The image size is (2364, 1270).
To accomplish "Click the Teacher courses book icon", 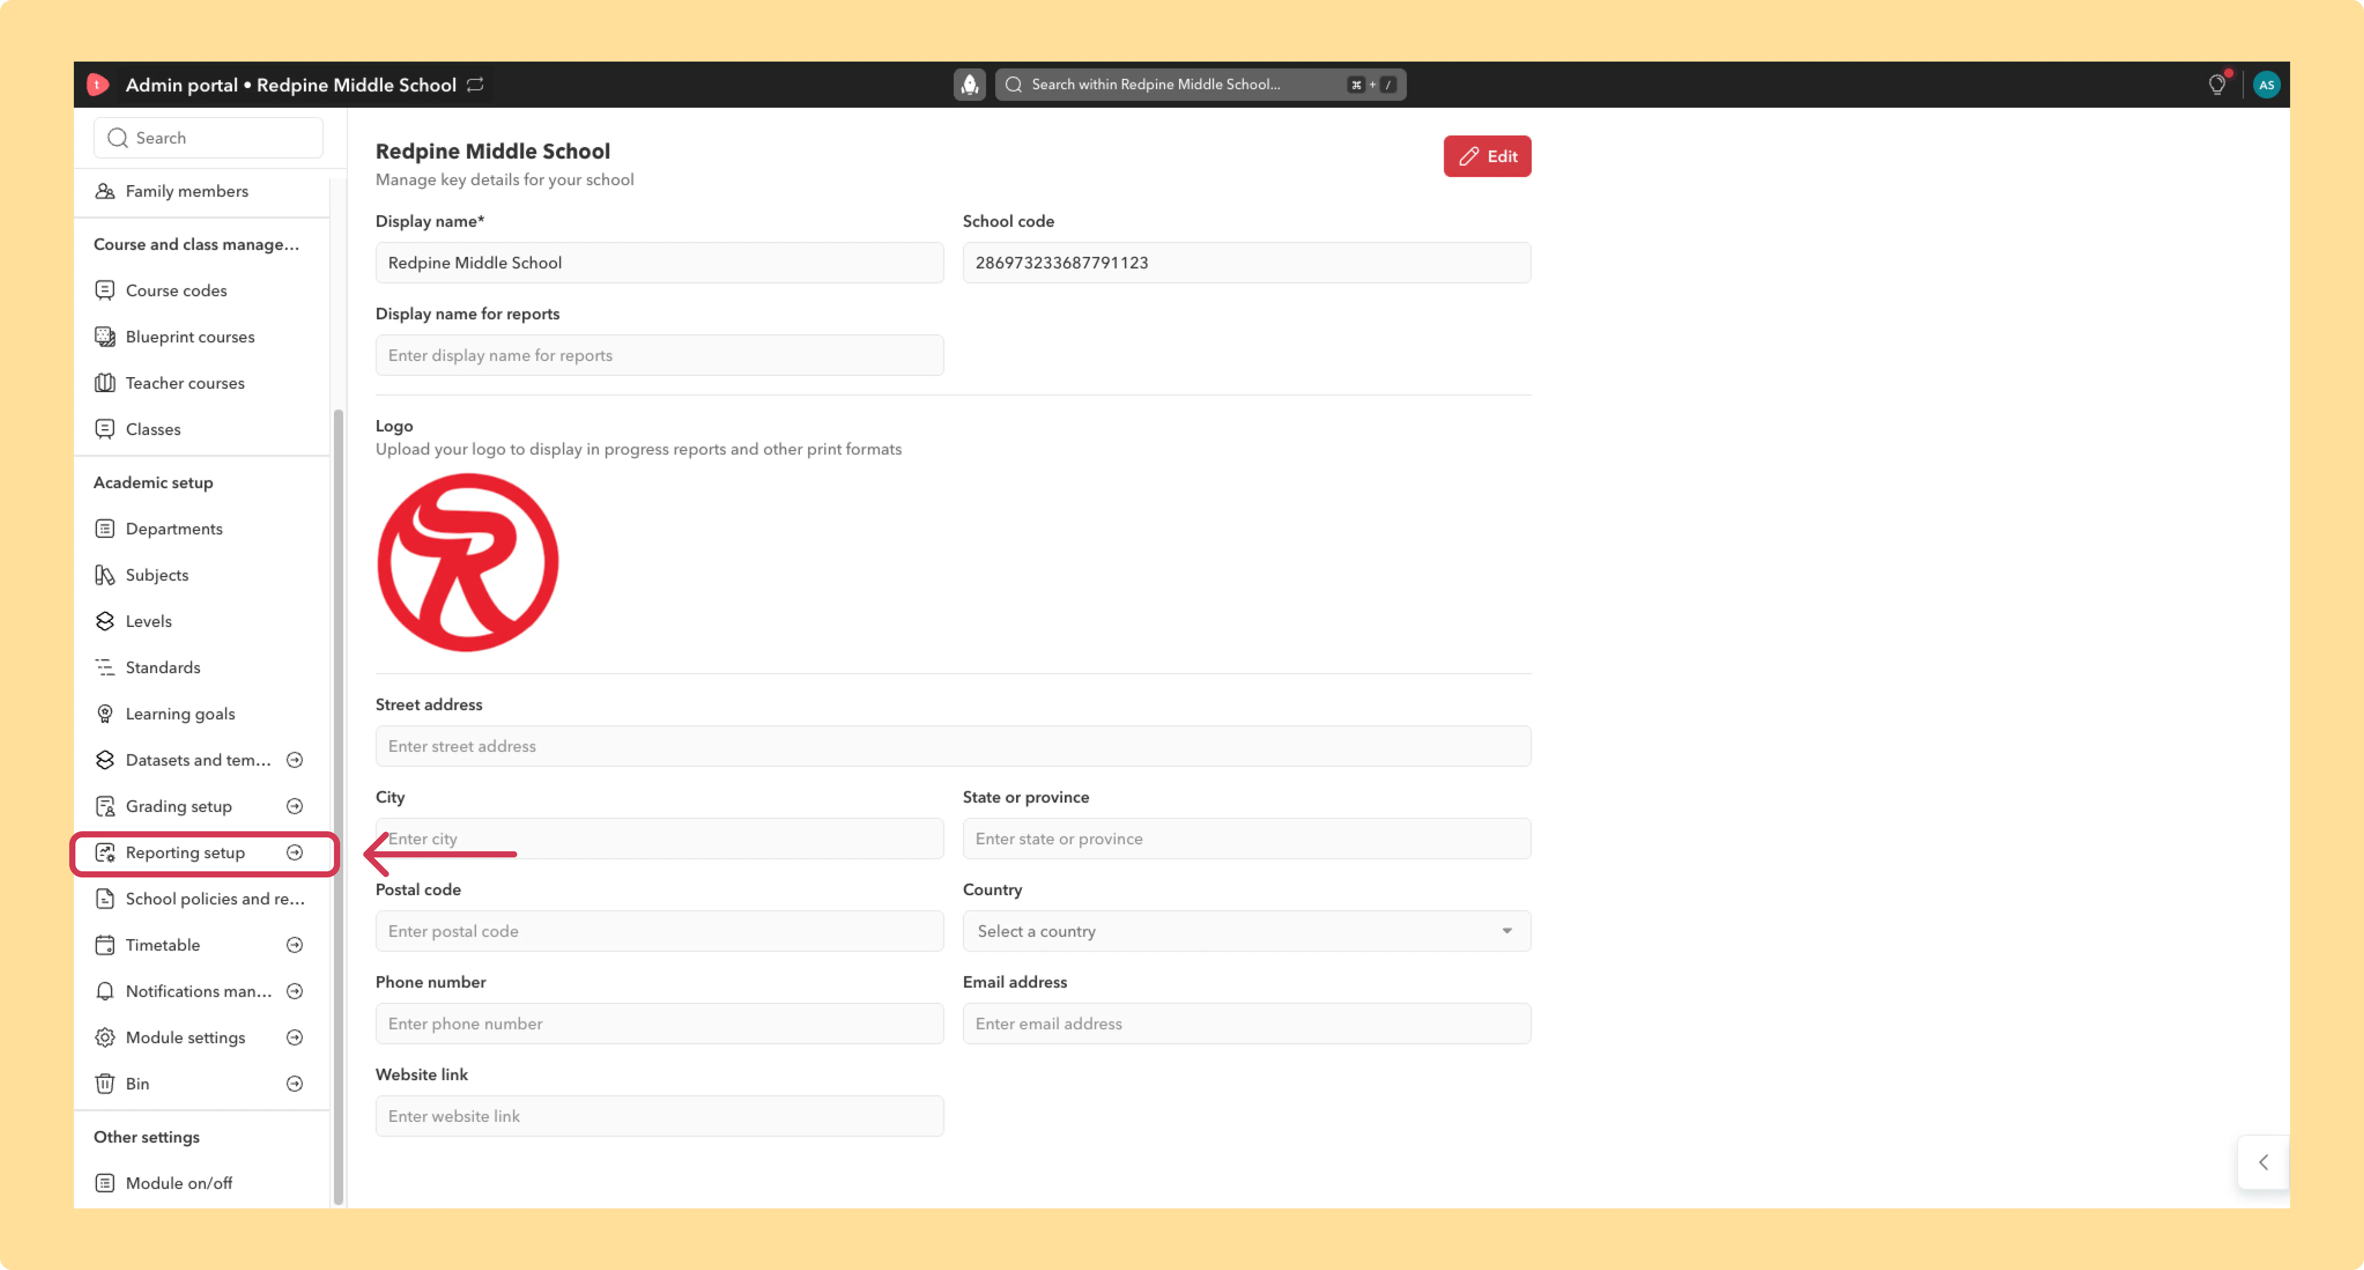I will click(105, 383).
